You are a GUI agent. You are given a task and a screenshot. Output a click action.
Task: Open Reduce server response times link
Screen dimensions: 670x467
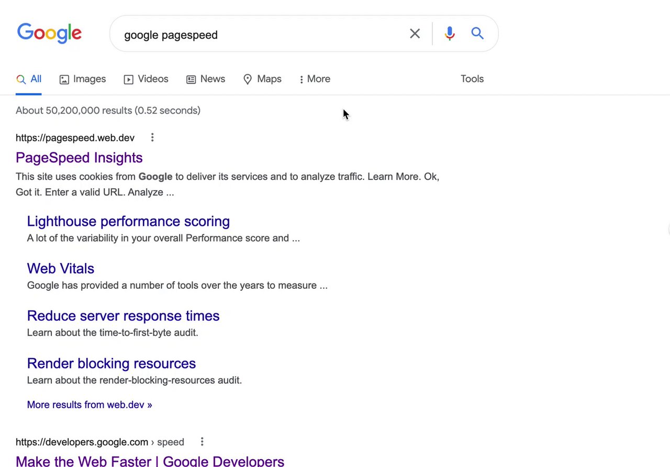point(123,316)
